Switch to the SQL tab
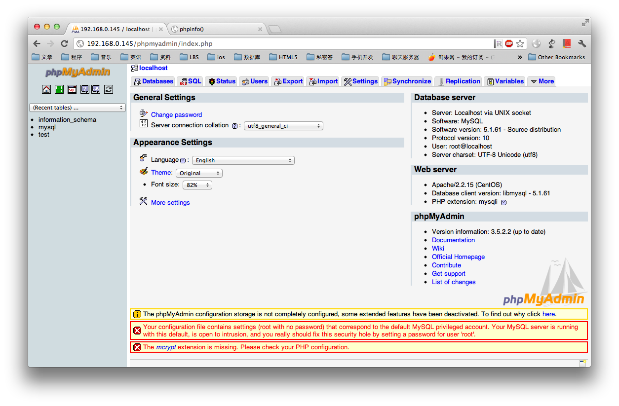 pos(190,81)
